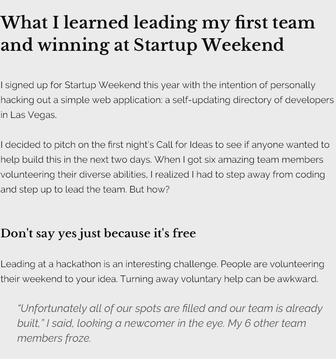Click the paragraph beginning 'I decided to pitch'

(x=163, y=167)
